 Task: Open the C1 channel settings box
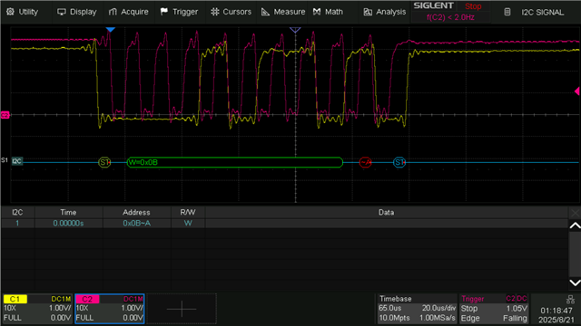(37, 309)
